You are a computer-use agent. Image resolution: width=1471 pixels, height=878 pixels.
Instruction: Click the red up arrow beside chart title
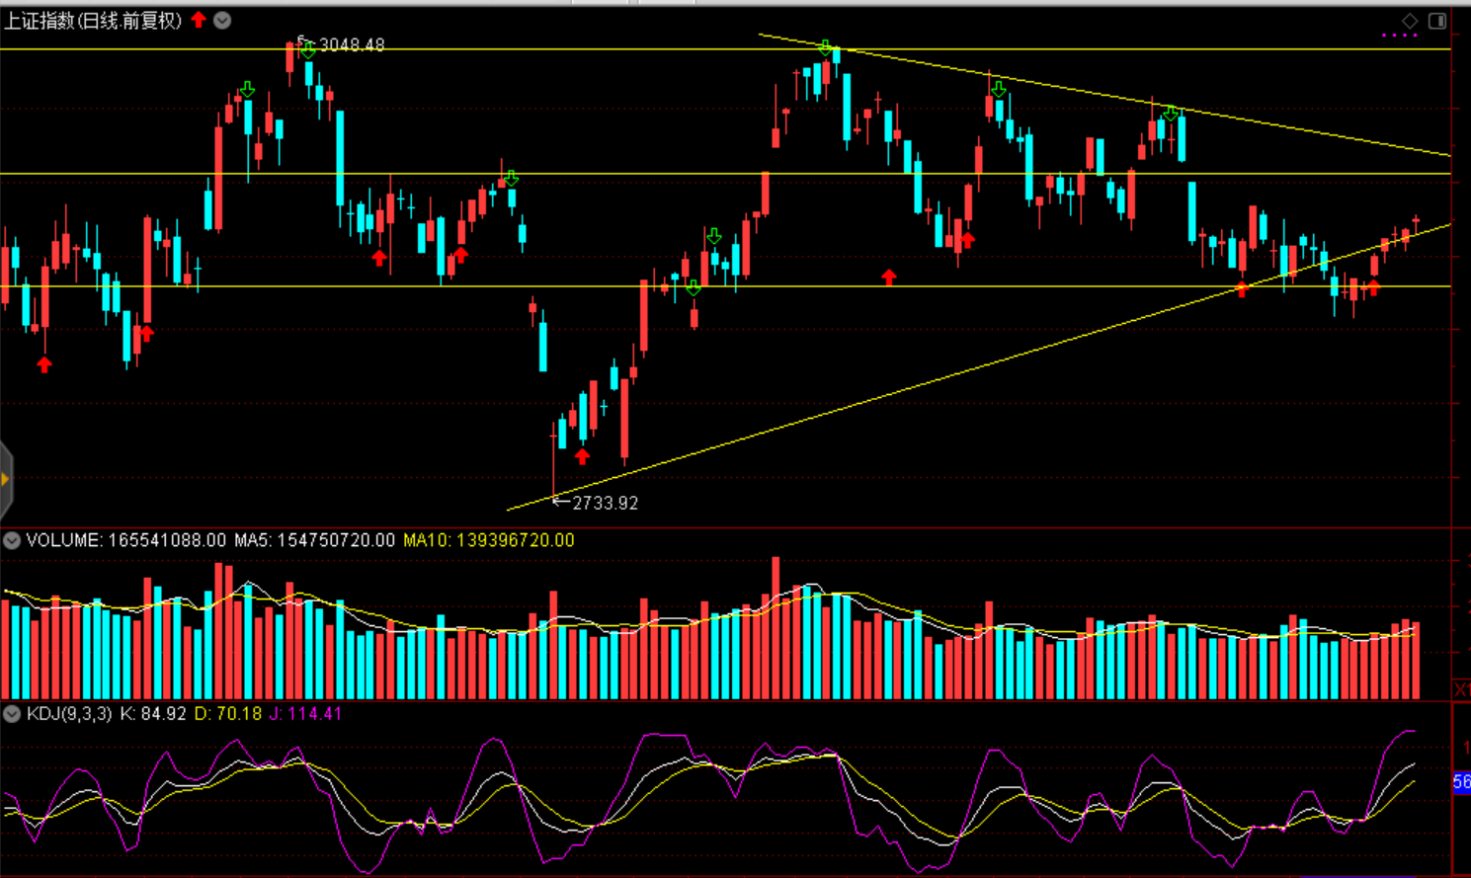point(200,20)
